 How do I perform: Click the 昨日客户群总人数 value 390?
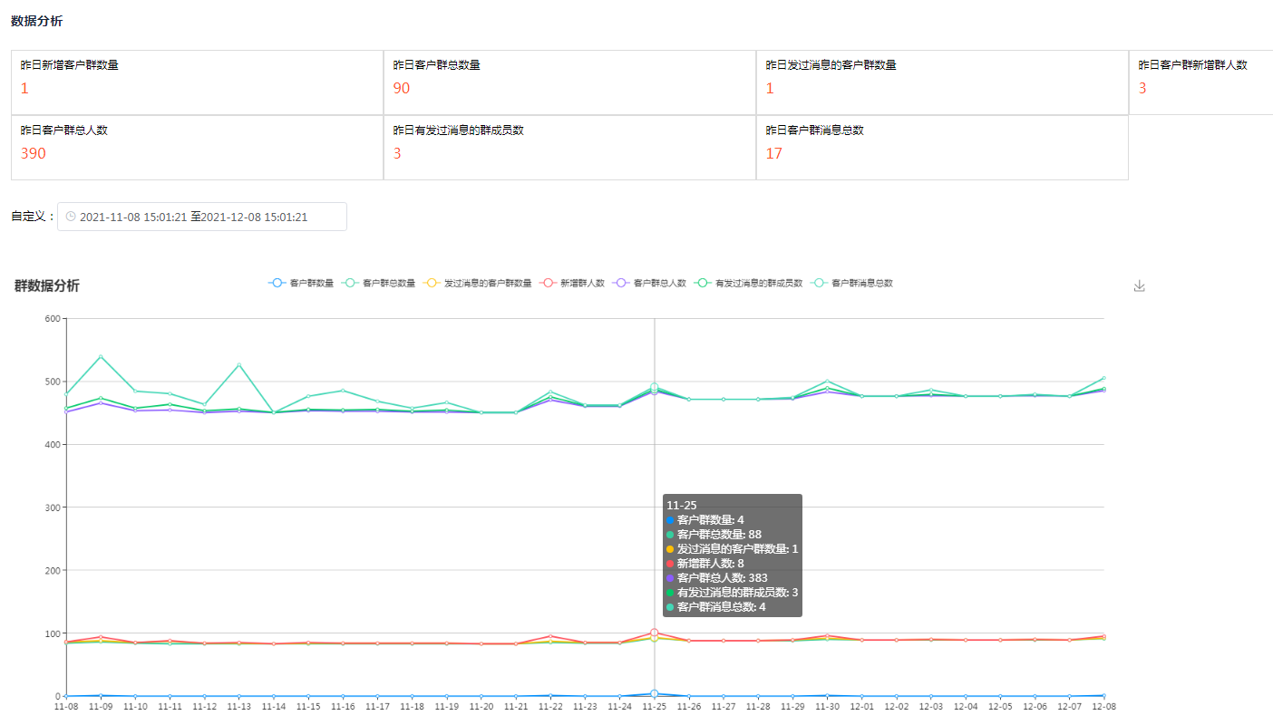click(34, 153)
